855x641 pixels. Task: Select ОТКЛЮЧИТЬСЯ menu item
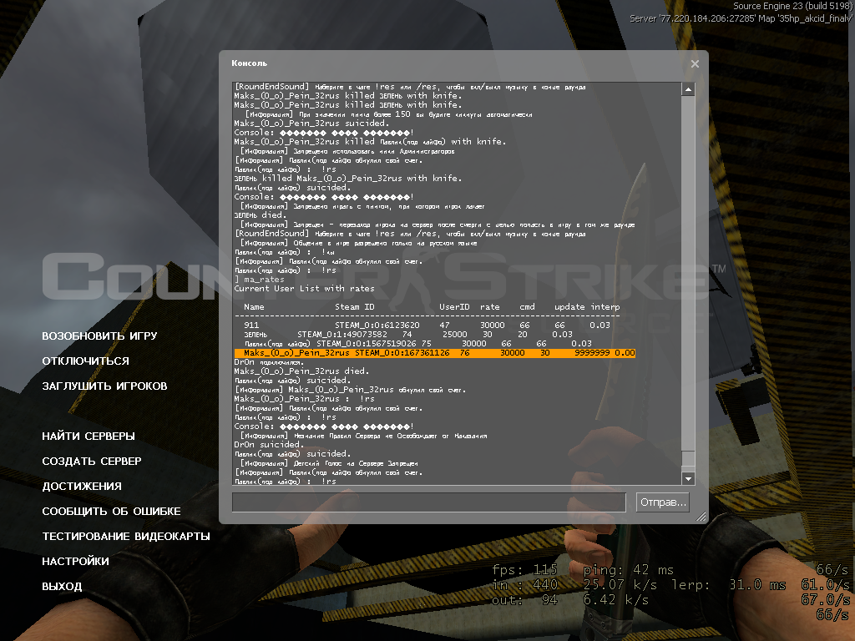click(86, 361)
